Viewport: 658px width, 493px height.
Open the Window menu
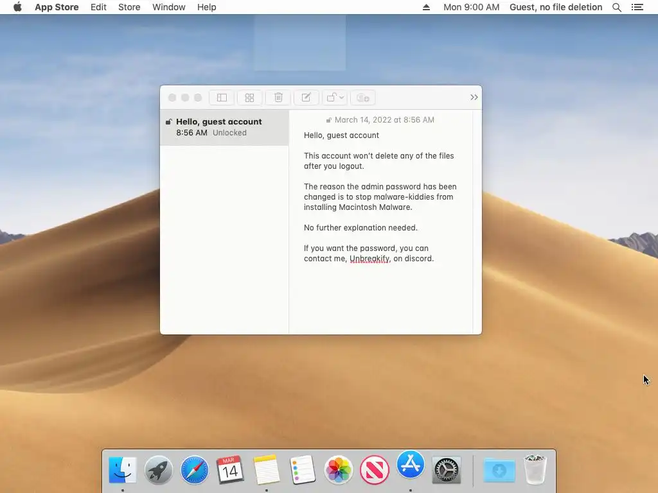click(x=169, y=7)
